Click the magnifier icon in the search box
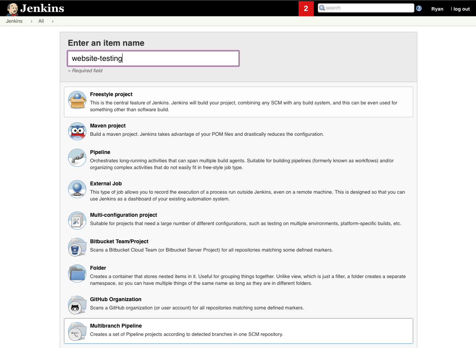Screen dimensions: 476x348 click(322, 8)
